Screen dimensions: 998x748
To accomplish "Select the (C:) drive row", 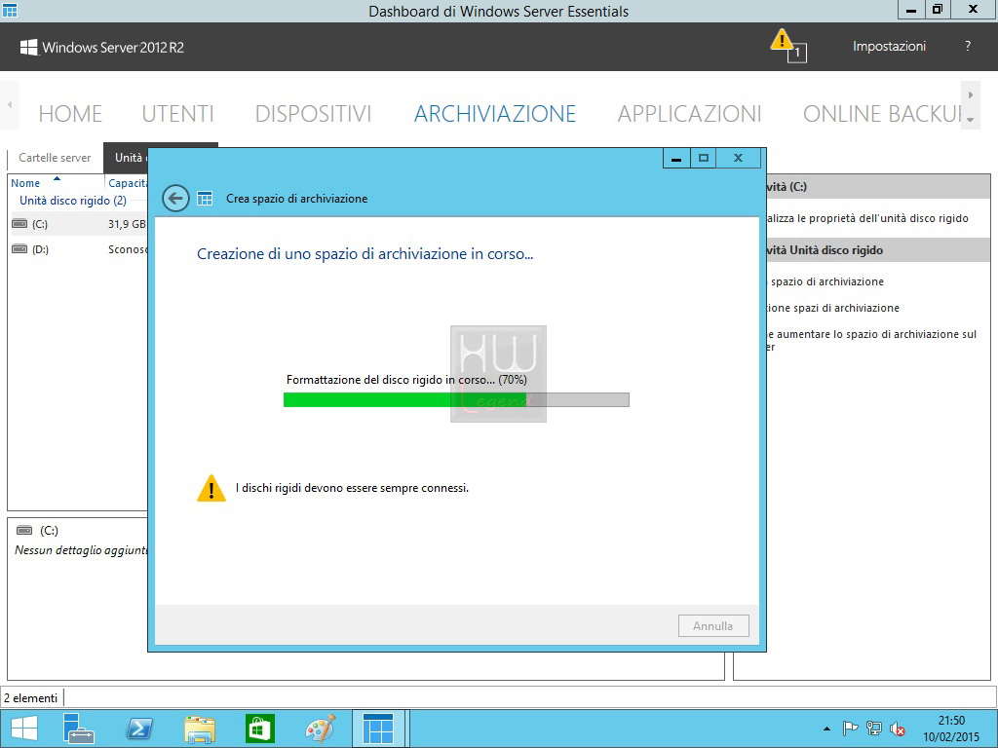I will (78, 224).
